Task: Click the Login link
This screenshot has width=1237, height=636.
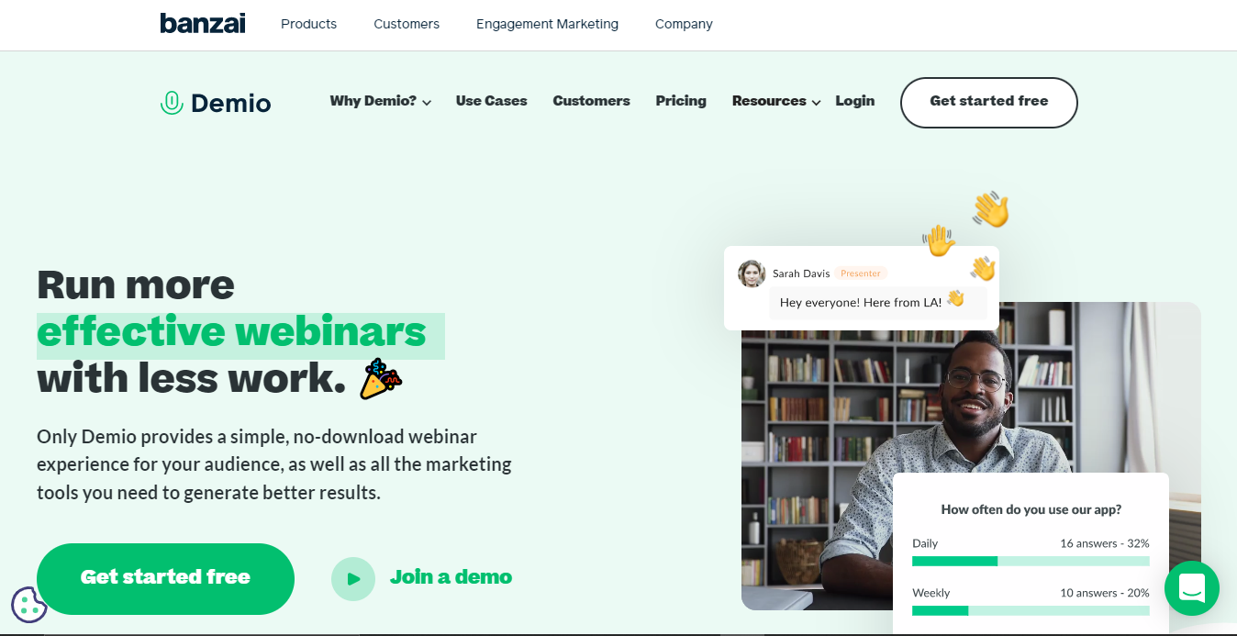Action: pyautogui.click(x=855, y=101)
